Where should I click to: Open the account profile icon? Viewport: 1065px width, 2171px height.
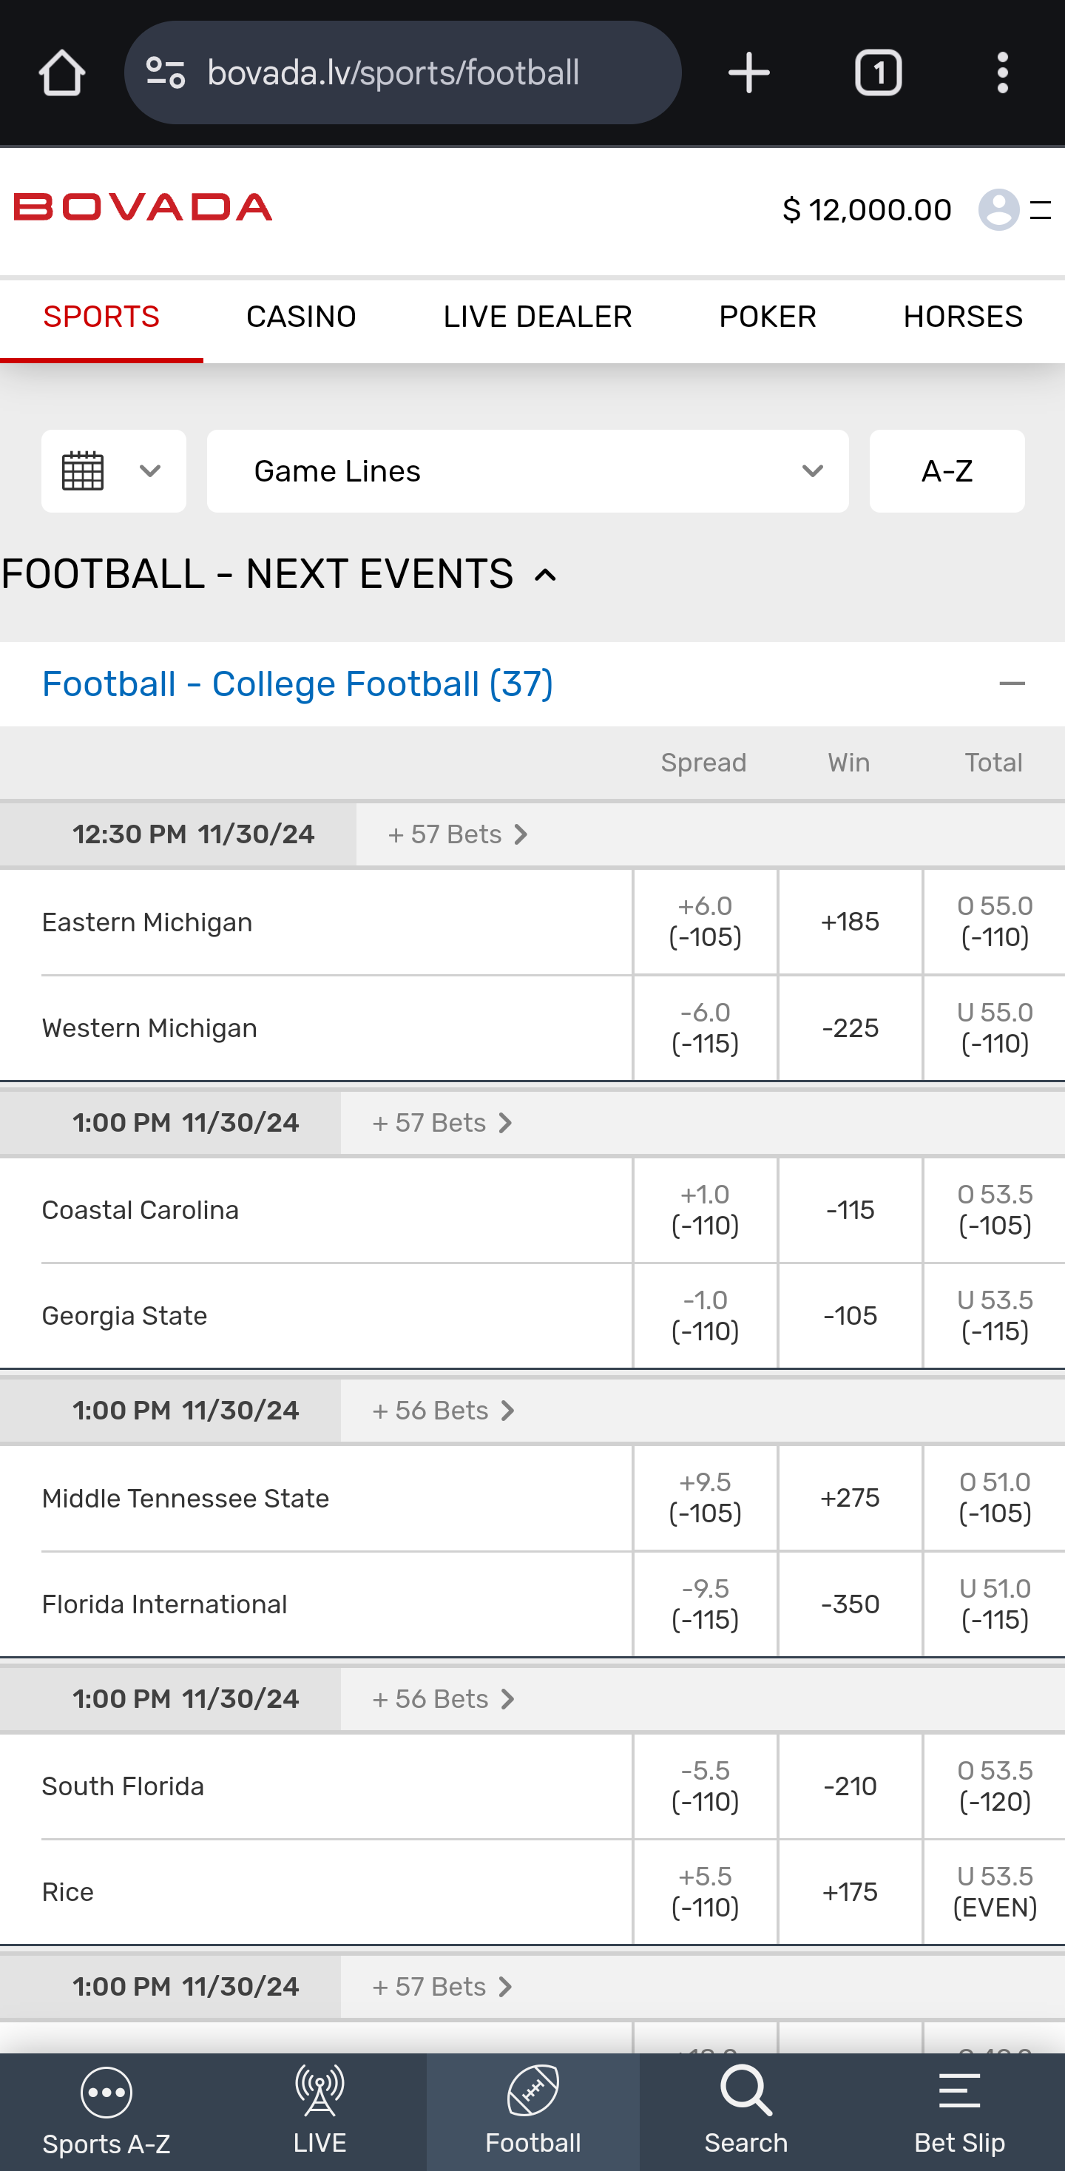pos(999,209)
